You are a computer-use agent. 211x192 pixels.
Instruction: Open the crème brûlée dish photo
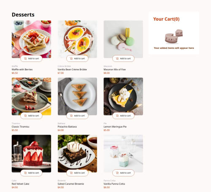click(x=77, y=39)
